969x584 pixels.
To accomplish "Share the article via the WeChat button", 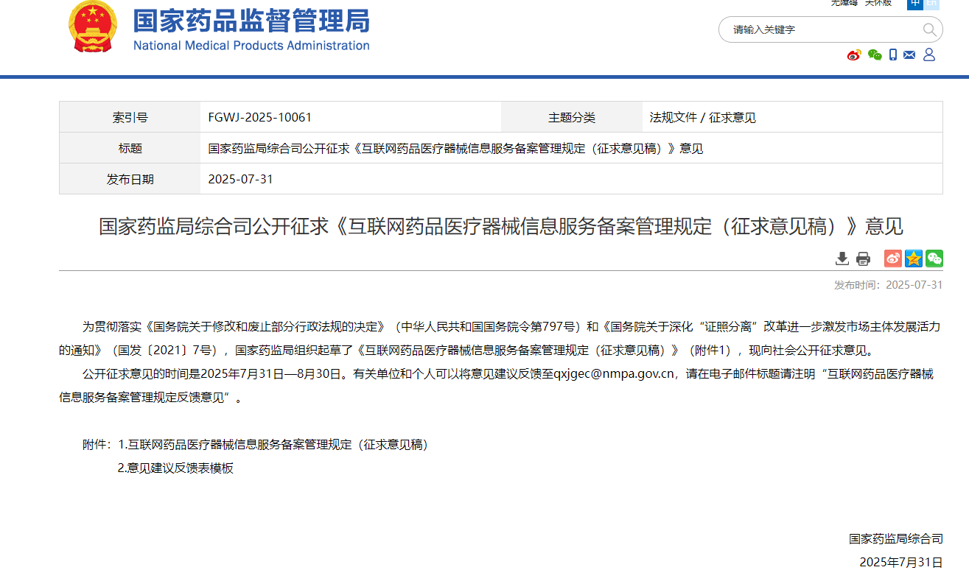I will point(934,258).
